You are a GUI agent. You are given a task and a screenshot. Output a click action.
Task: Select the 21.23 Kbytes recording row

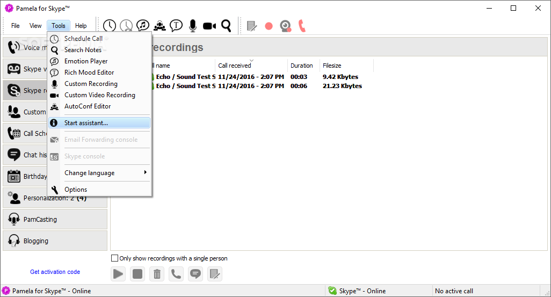(x=262, y=86)
